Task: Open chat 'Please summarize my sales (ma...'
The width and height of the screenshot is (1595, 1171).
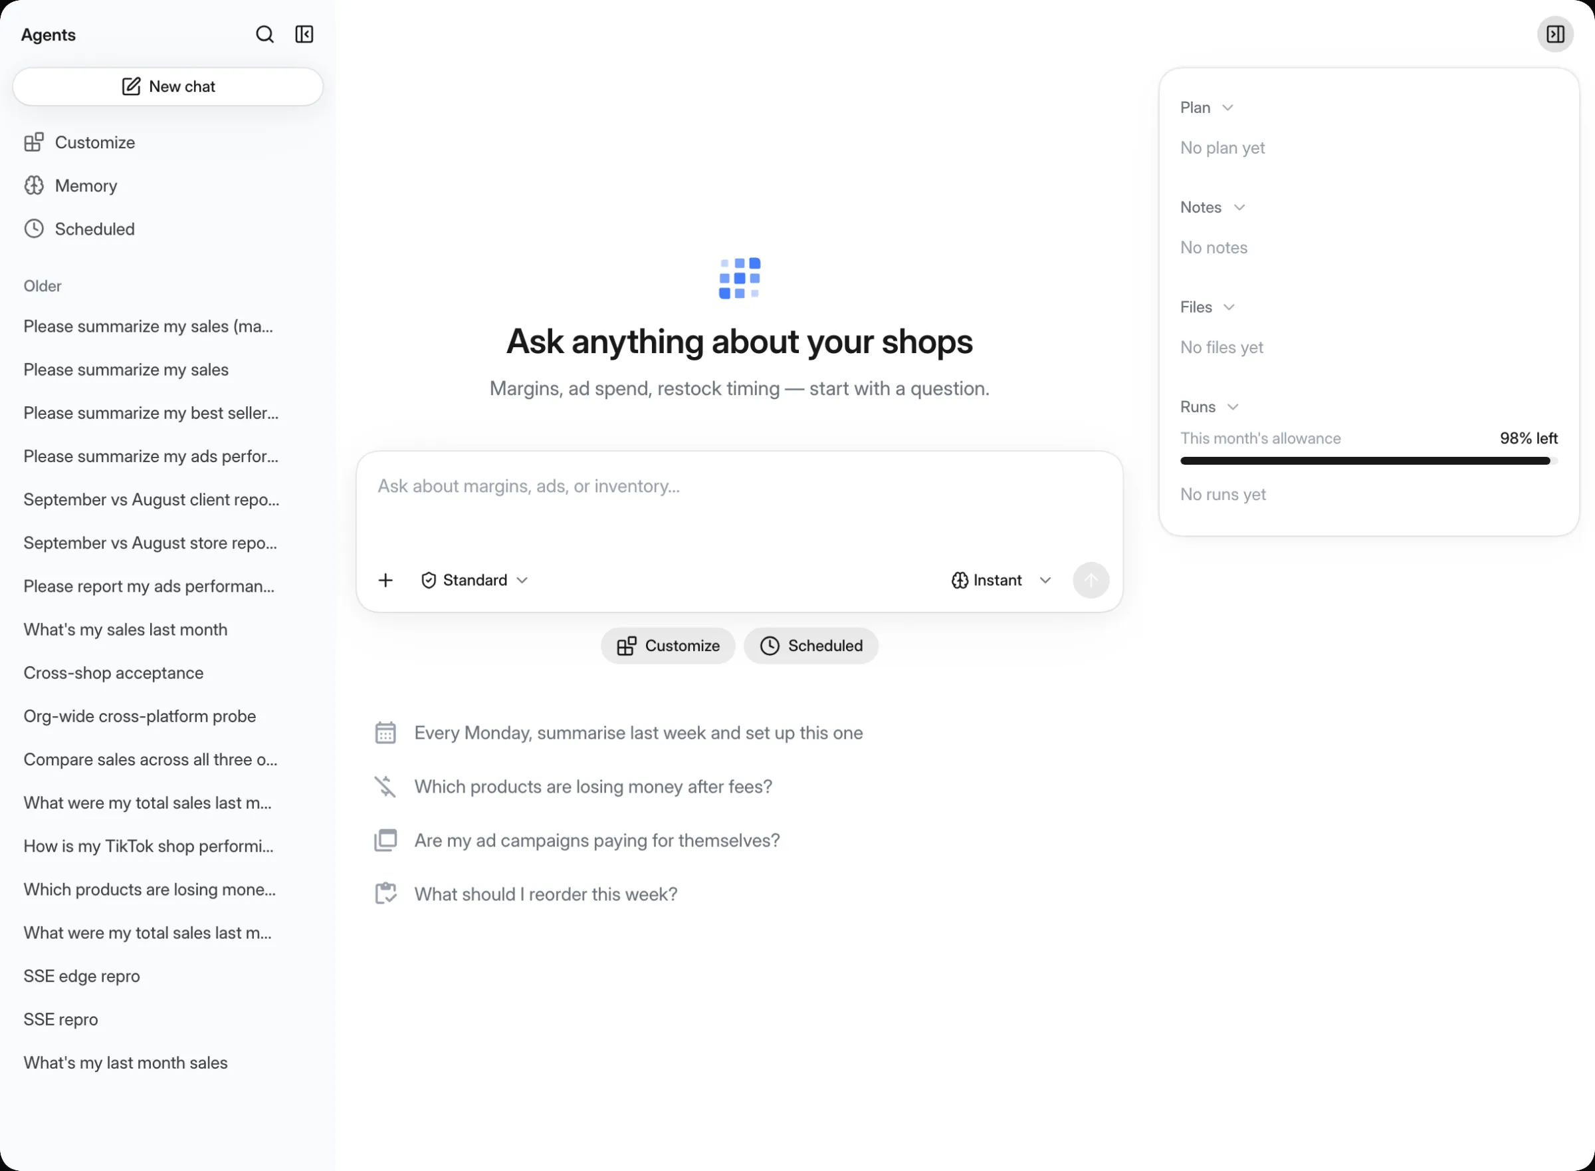Action: click(x=168, y=326)
